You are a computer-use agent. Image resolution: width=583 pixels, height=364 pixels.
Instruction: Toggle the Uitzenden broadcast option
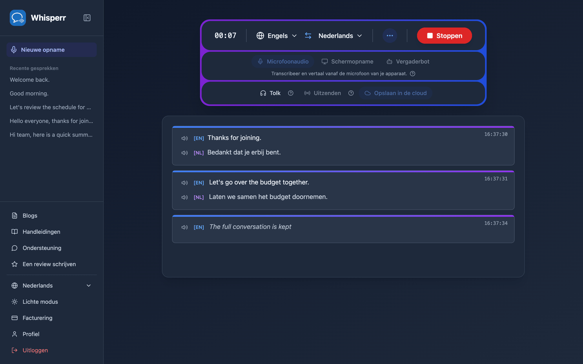point(322,93)
